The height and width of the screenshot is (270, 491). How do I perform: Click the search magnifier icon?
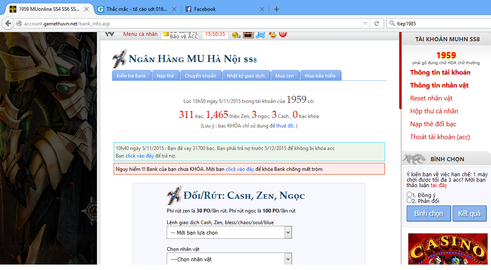point(392,23)
